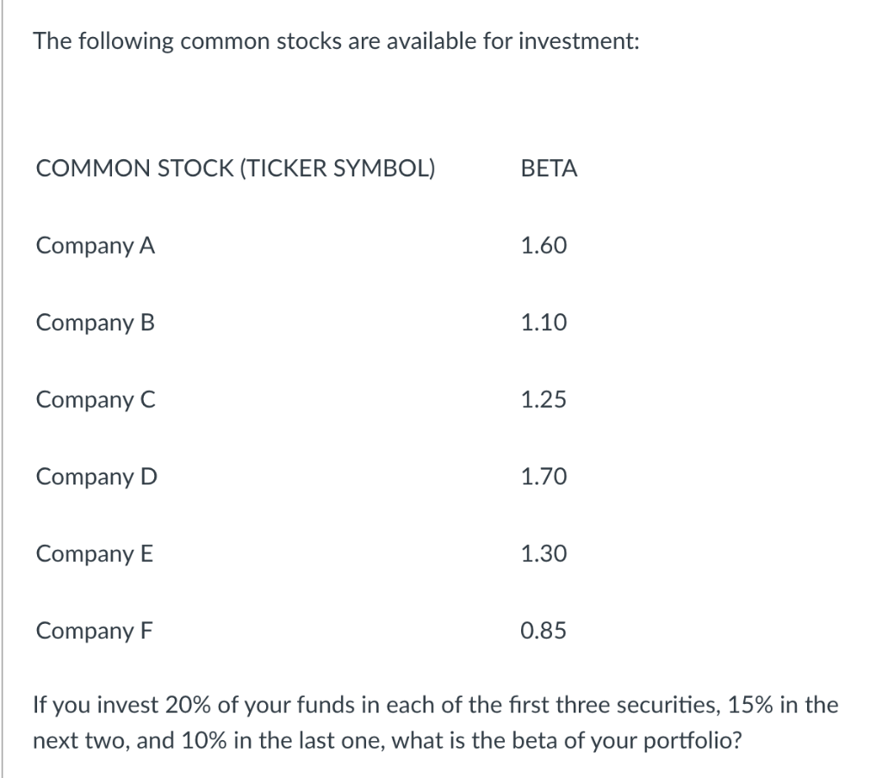Click the beta value 1.30

pyautogui.click(x=544, y=553)
